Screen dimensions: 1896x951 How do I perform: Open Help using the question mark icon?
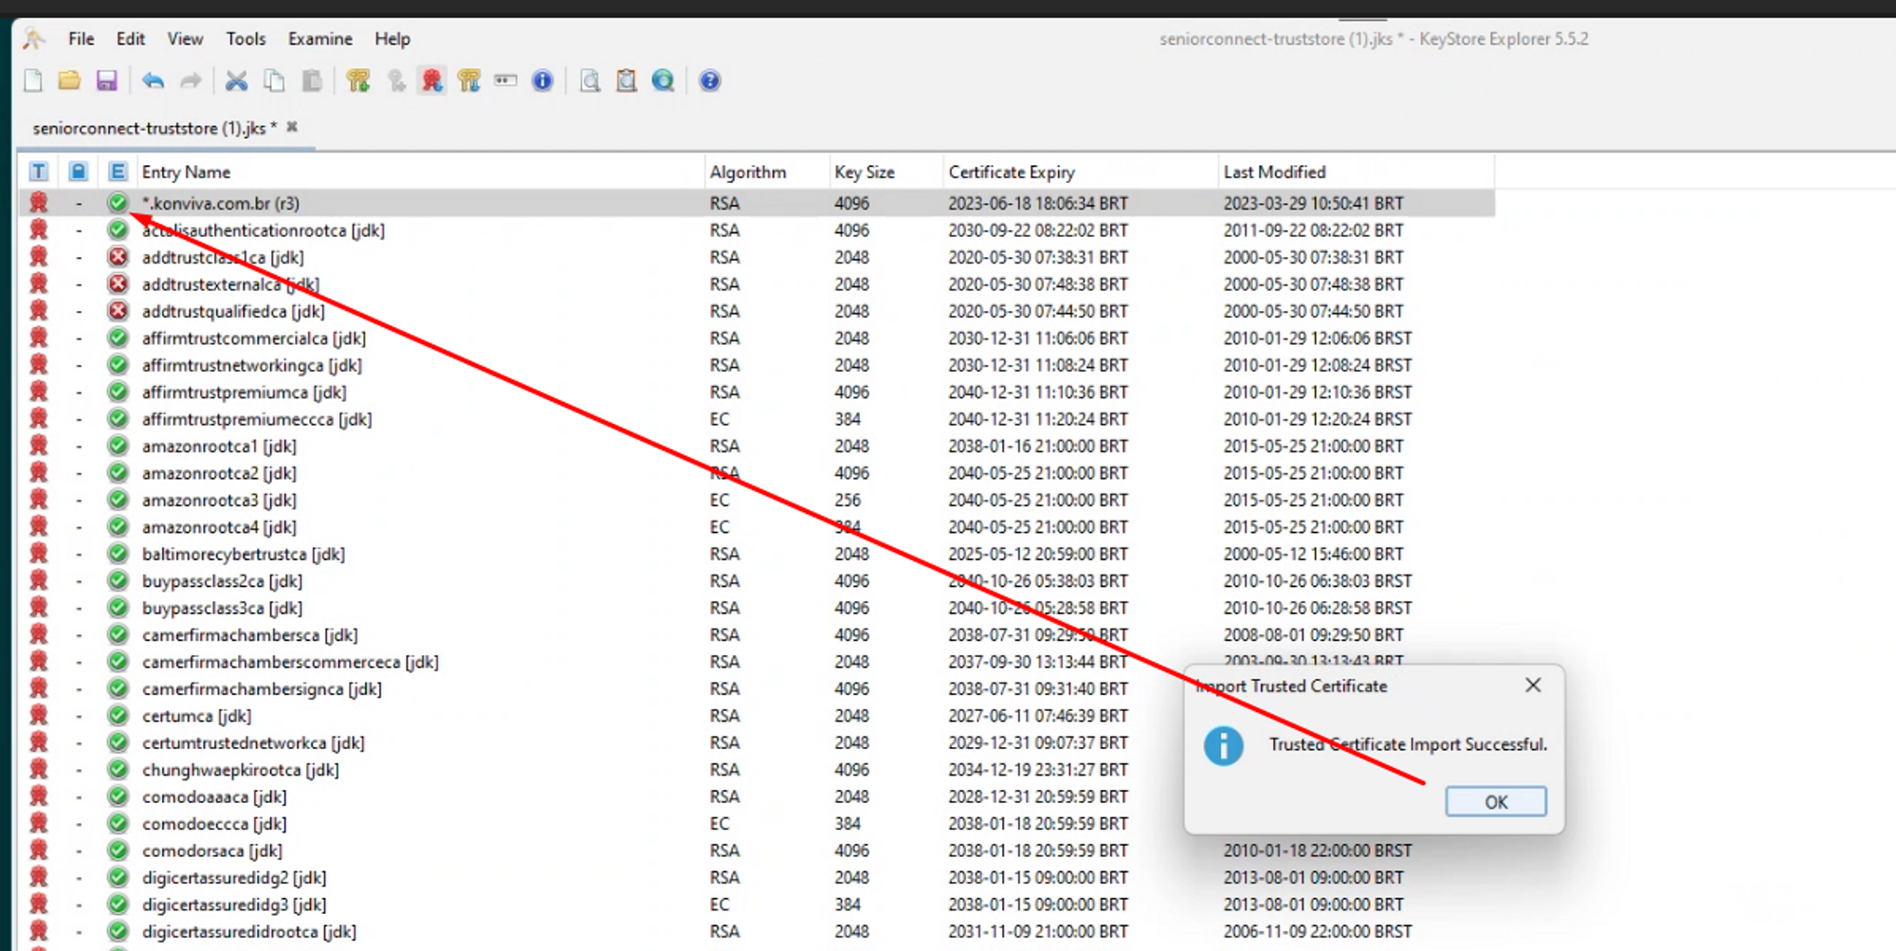pyautogui.click(x=710, y=81)
